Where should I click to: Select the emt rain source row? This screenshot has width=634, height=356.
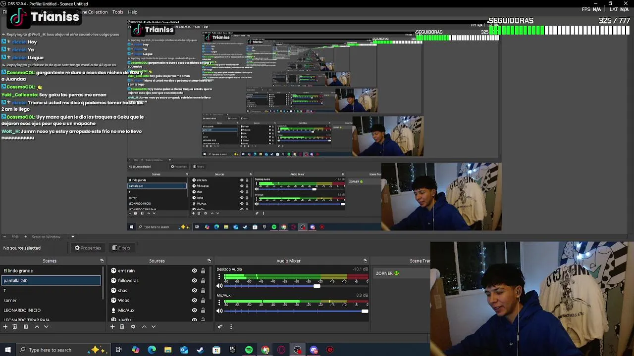click(158, 270)
